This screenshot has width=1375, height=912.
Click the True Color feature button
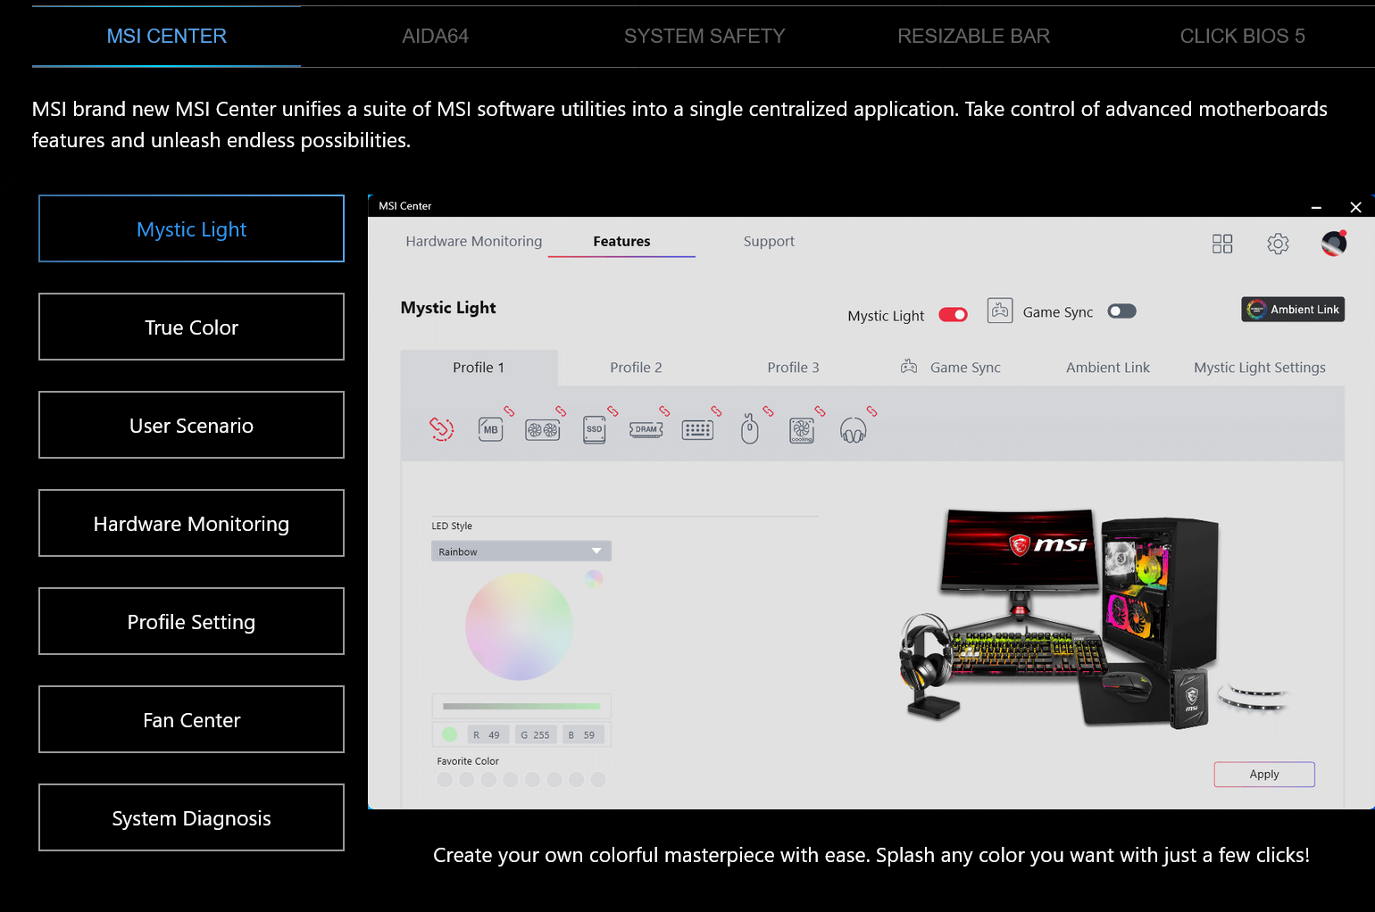pyautogui.click(x=191, y=327)
